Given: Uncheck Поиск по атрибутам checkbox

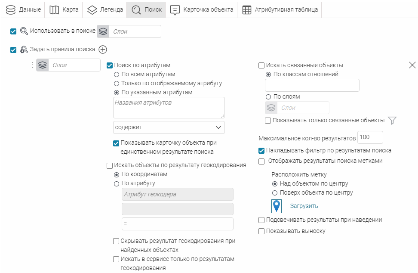Looking at the screenshot, I should click(110, 65).
